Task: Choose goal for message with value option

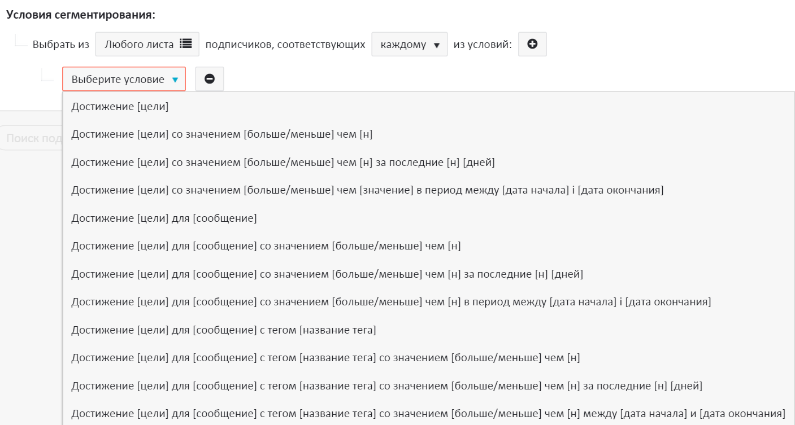Action: 266,246
